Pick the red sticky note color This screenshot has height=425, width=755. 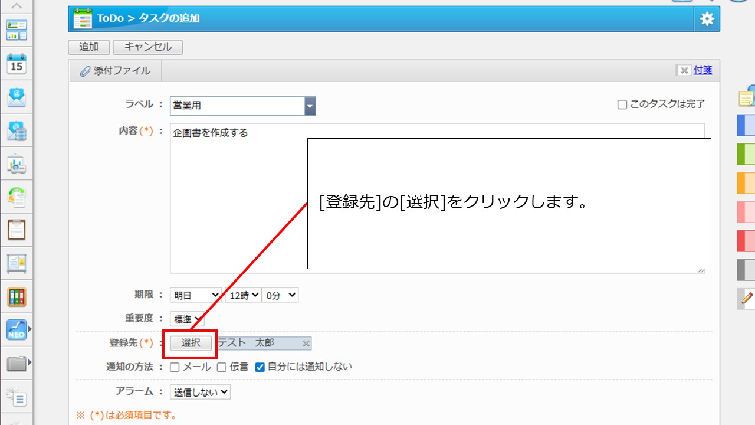[x=746, y=241]
